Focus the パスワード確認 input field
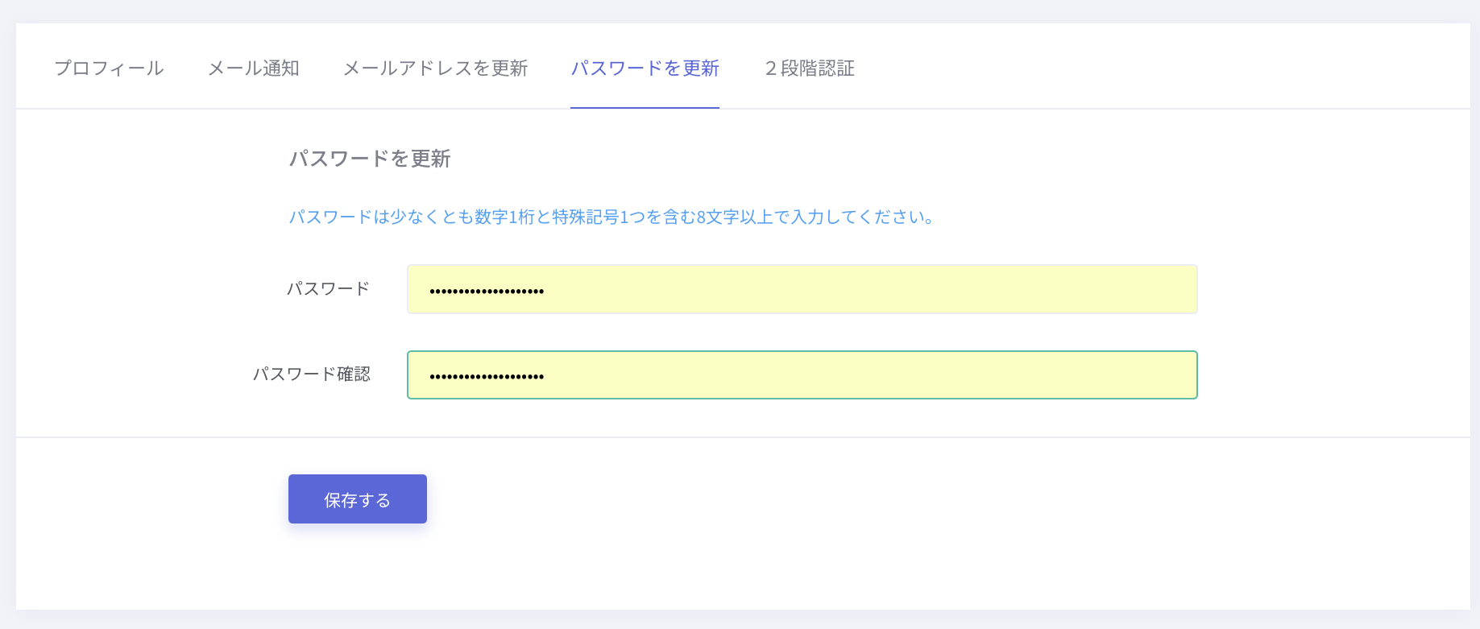 tap(802, 375)
